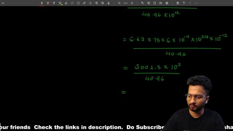Click the clipboard paste icon
233x131 pixels.
tap(178, 3)
